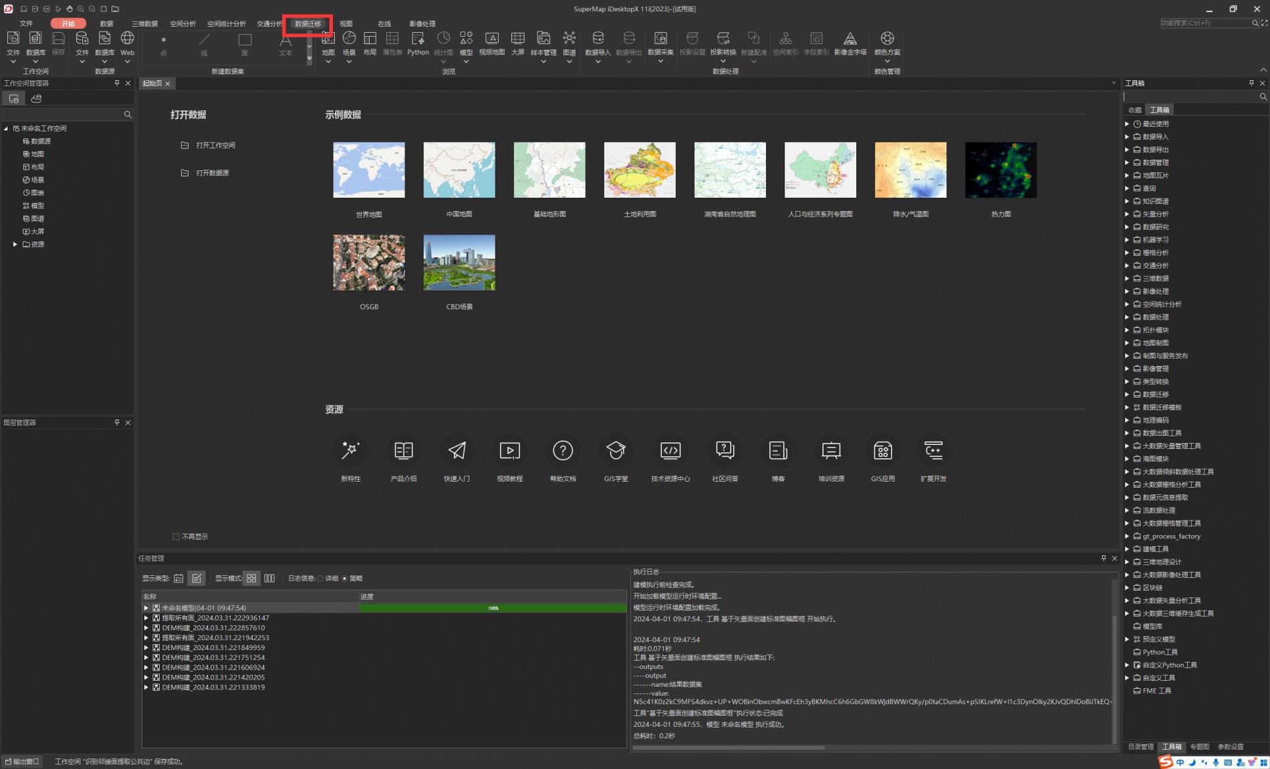Image resolution: width=1270 pixels, height=769 pixels.
Task: Click the 输出窗口 status bar button
Action: tap(23, 762)
